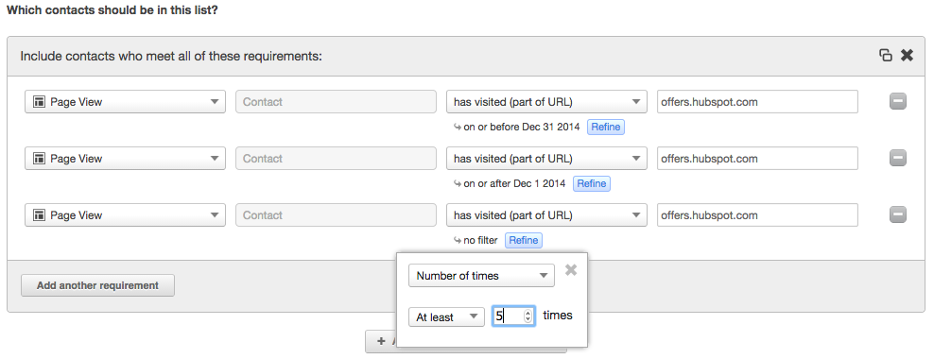
Task: Click Refine next to 'no filter'
Action: tap(524, 241)
